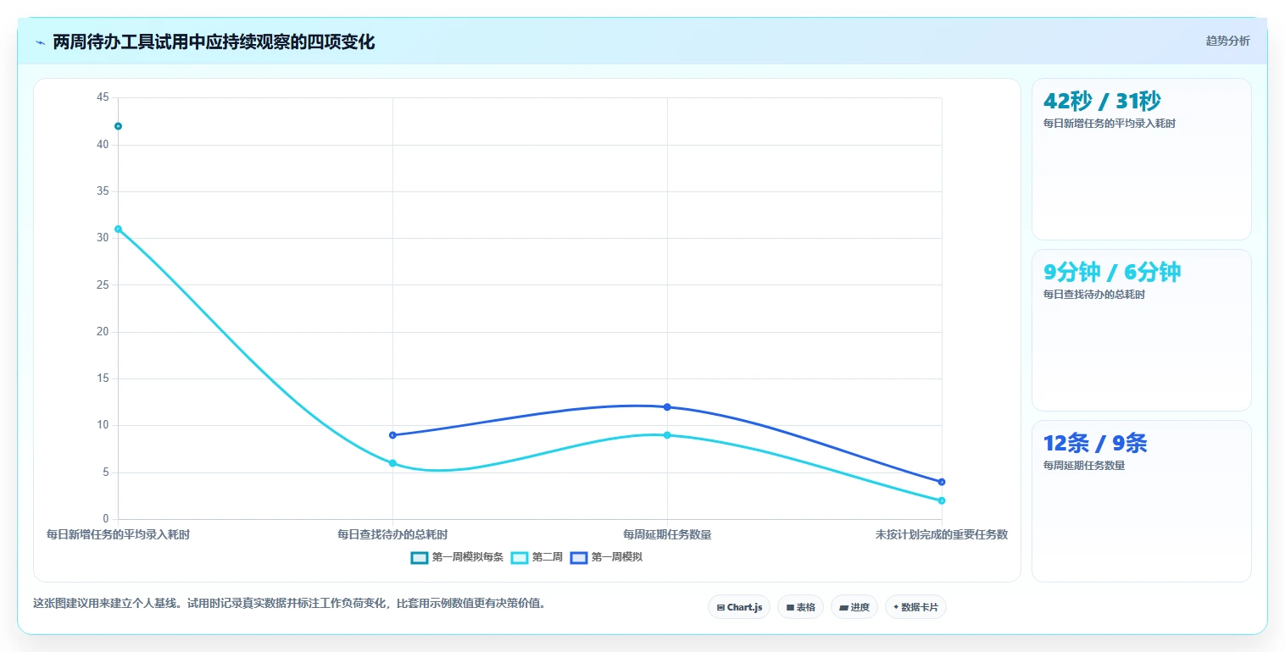Click the Chart.js pill button
Screen dimensions: 1285x652
739,607
